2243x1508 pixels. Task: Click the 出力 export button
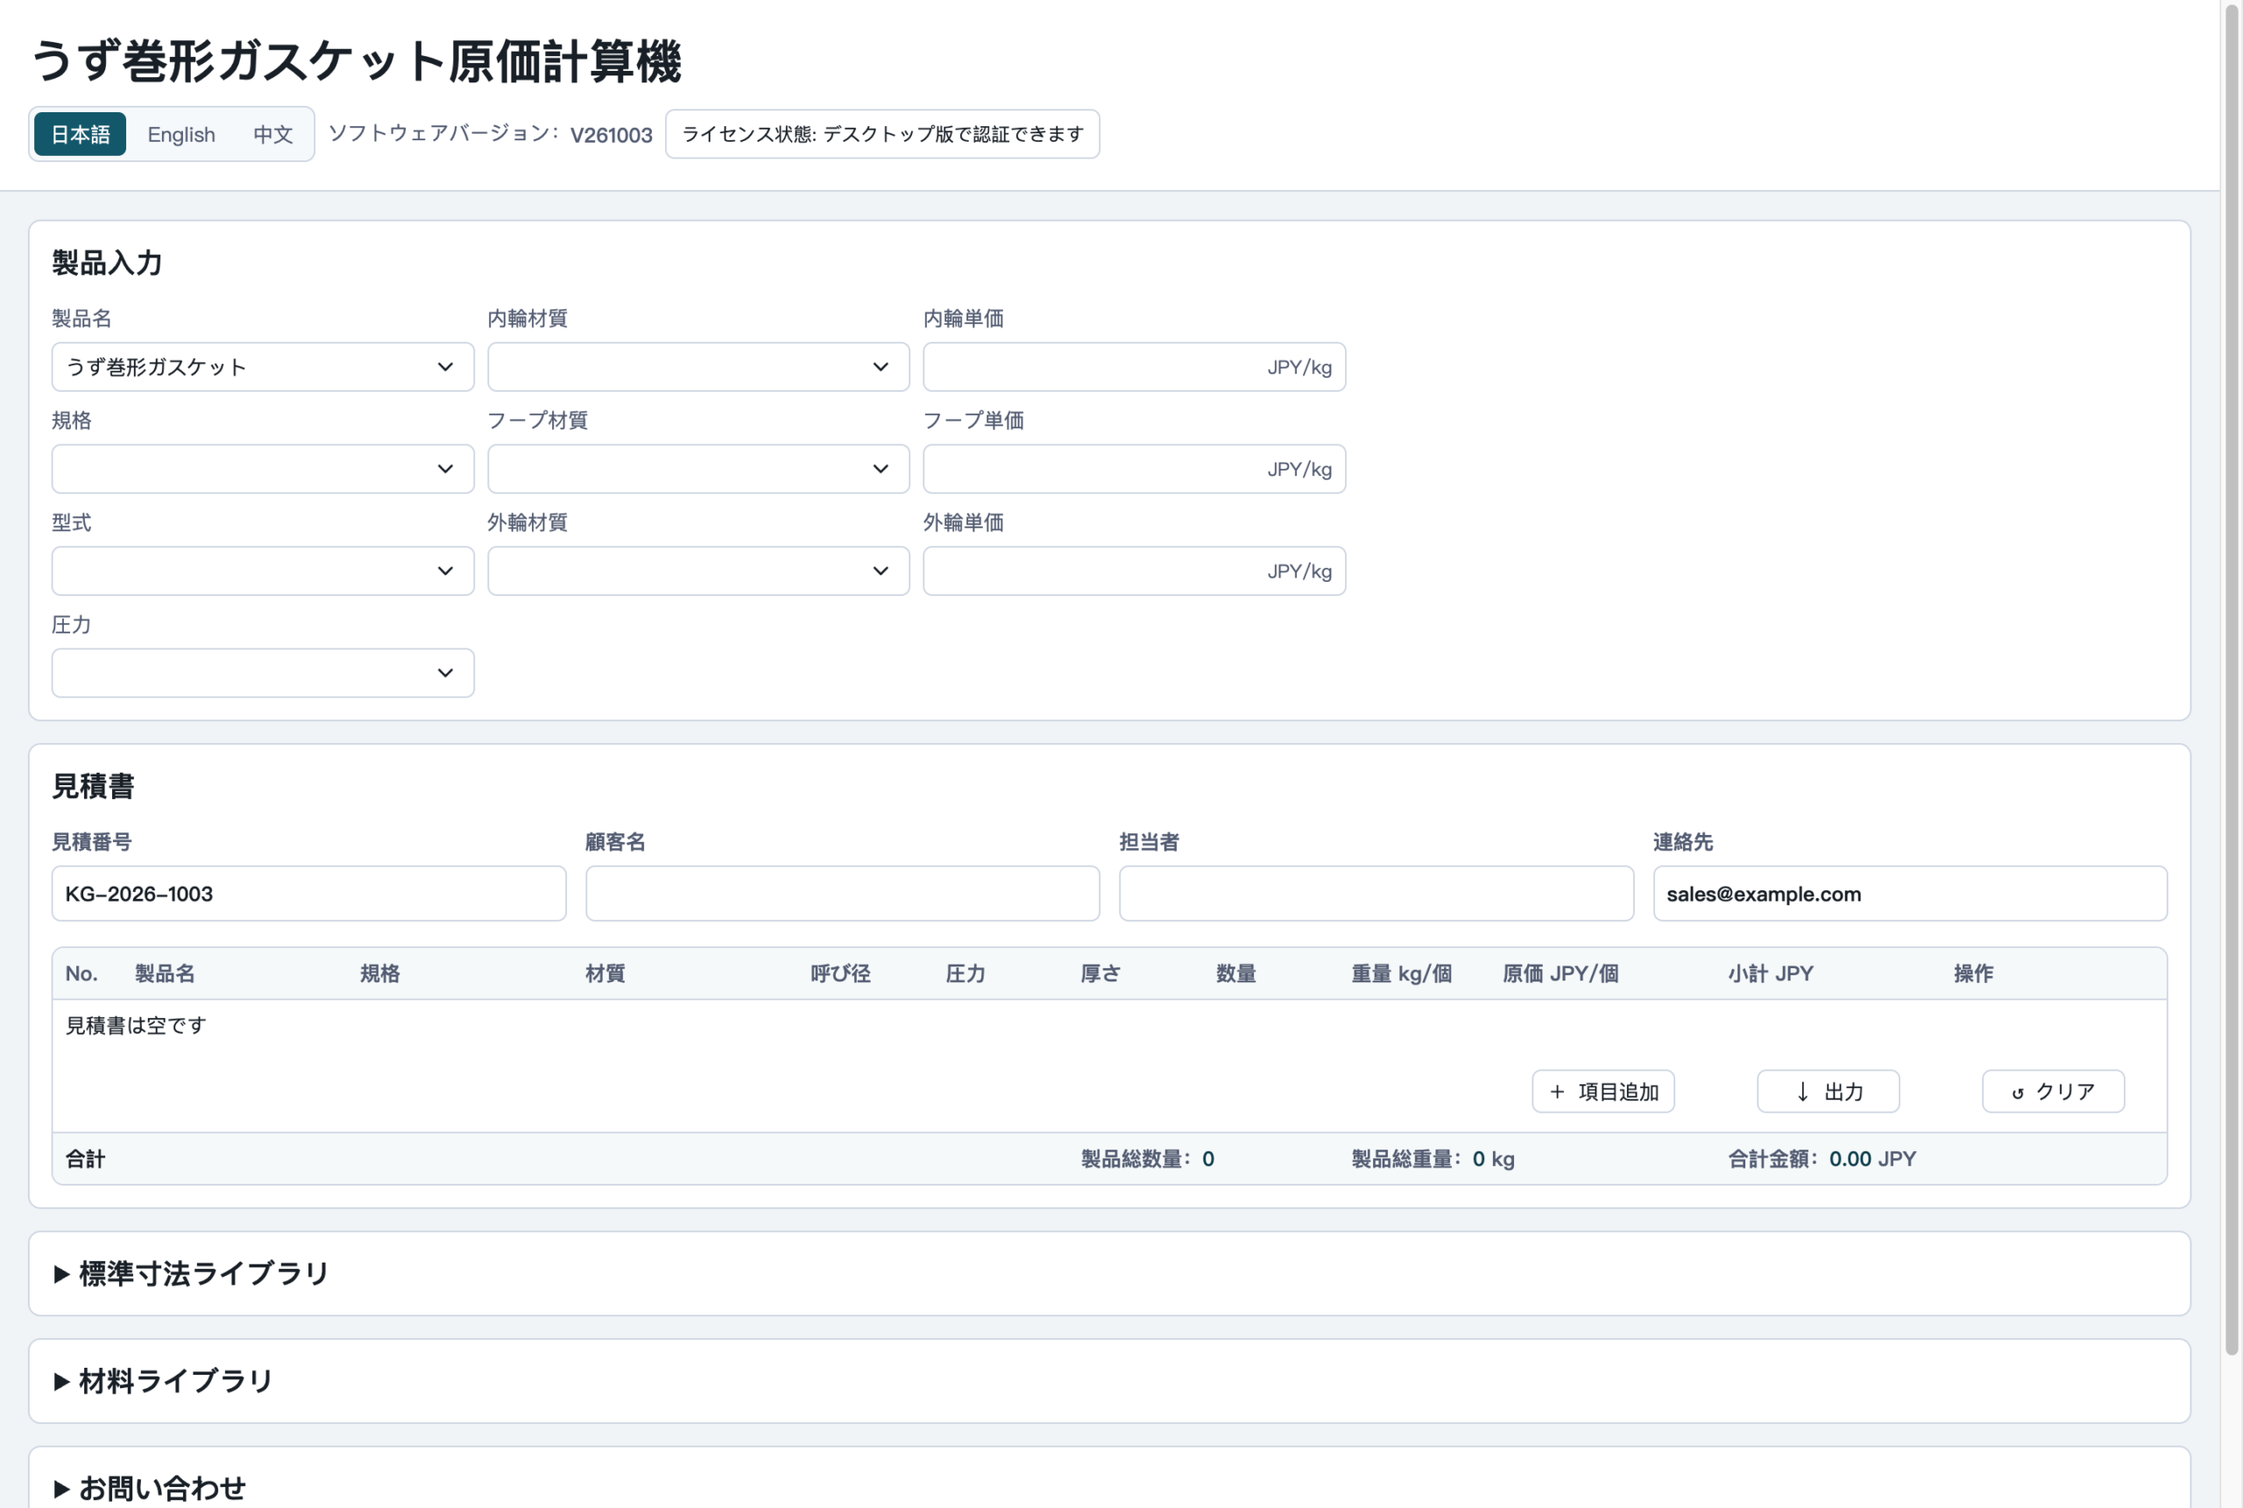point(1828,1092)
